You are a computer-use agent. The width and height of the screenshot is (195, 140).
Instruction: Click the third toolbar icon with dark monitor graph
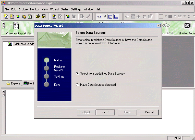click(x=18, y=16)
